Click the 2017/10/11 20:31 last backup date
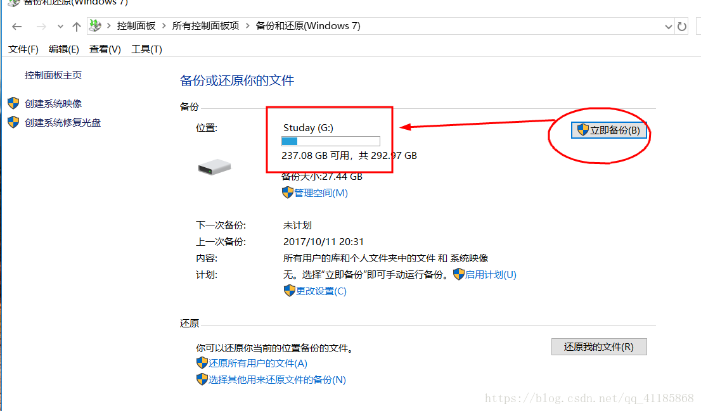This screenshot has width=701, height=411. point(323,242)
